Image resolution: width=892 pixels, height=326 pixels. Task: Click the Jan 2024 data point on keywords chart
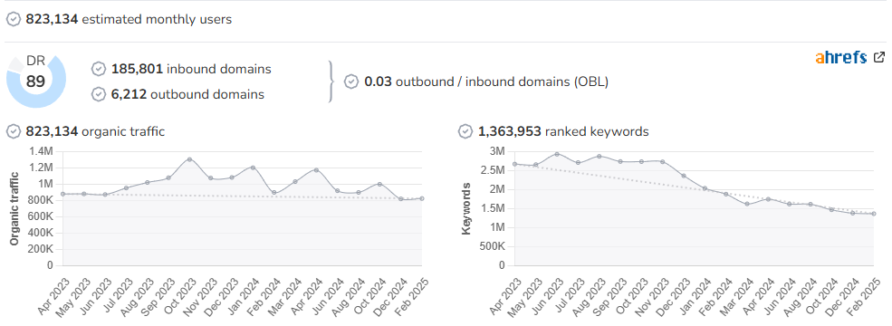coord(705,188)
